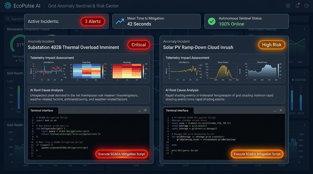Execute SCADA Mitigation Script for Substation 402B
The height and width of the screenshot is (174, 313).
pos(122,154)
